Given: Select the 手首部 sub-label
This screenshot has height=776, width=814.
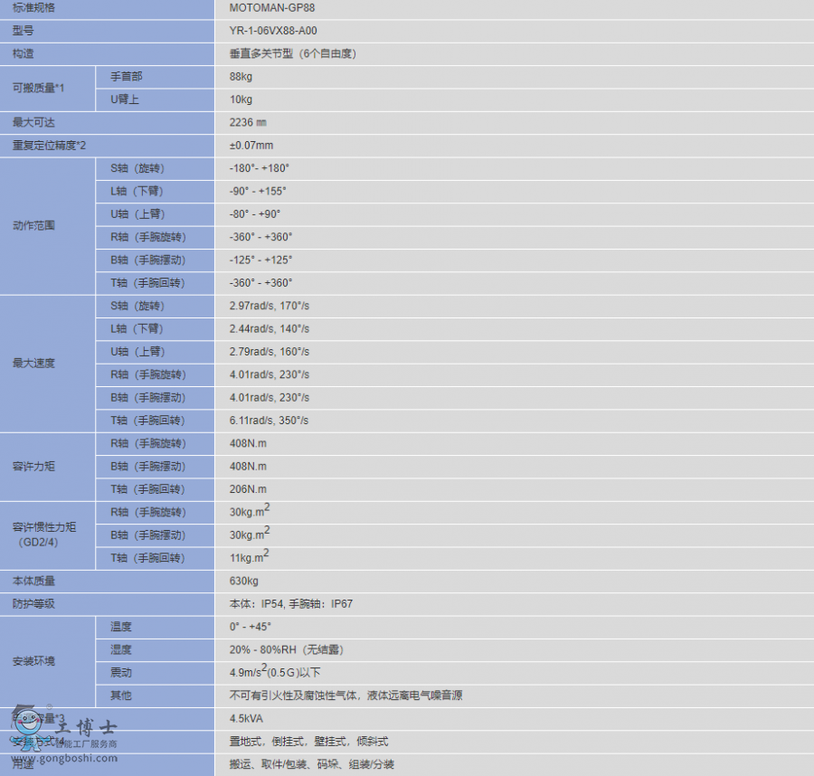Looking at the screenshot, I should click(x=126, y=76).
